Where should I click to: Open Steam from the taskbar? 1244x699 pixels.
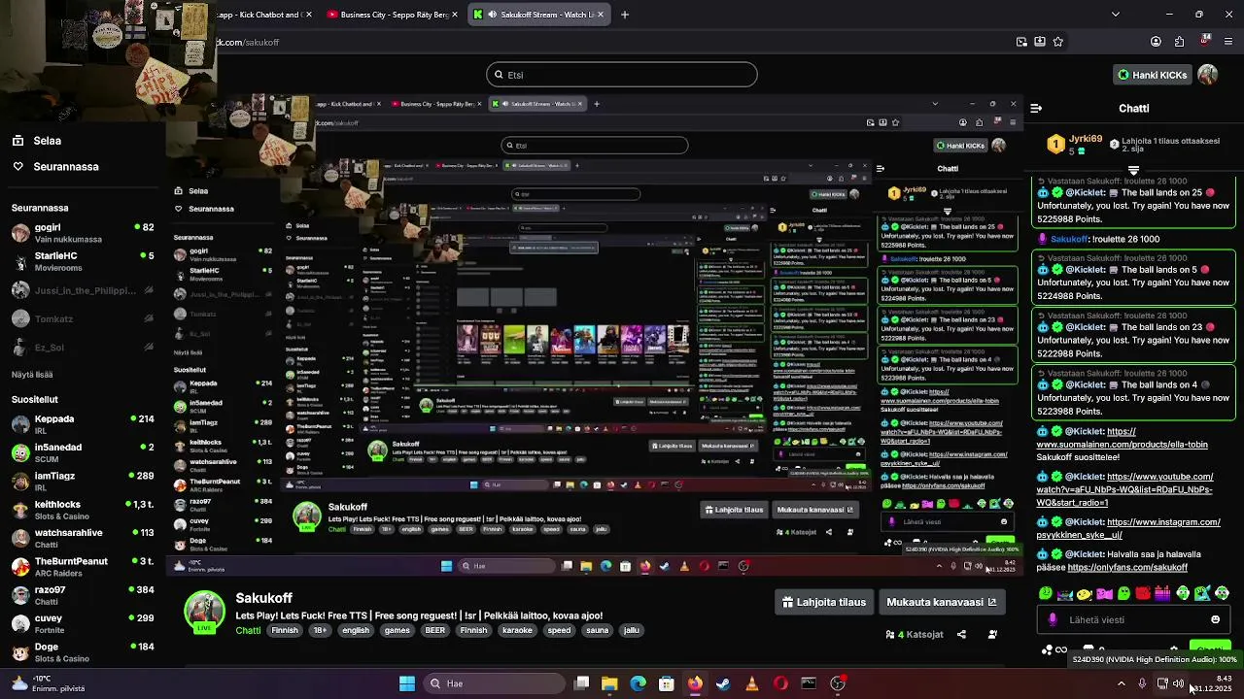[723, 683]
